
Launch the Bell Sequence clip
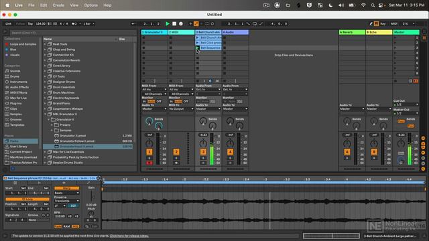pyautogui.click(x=197, y=48)
